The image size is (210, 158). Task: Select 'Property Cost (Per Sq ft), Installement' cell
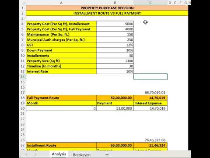point(61,24)
